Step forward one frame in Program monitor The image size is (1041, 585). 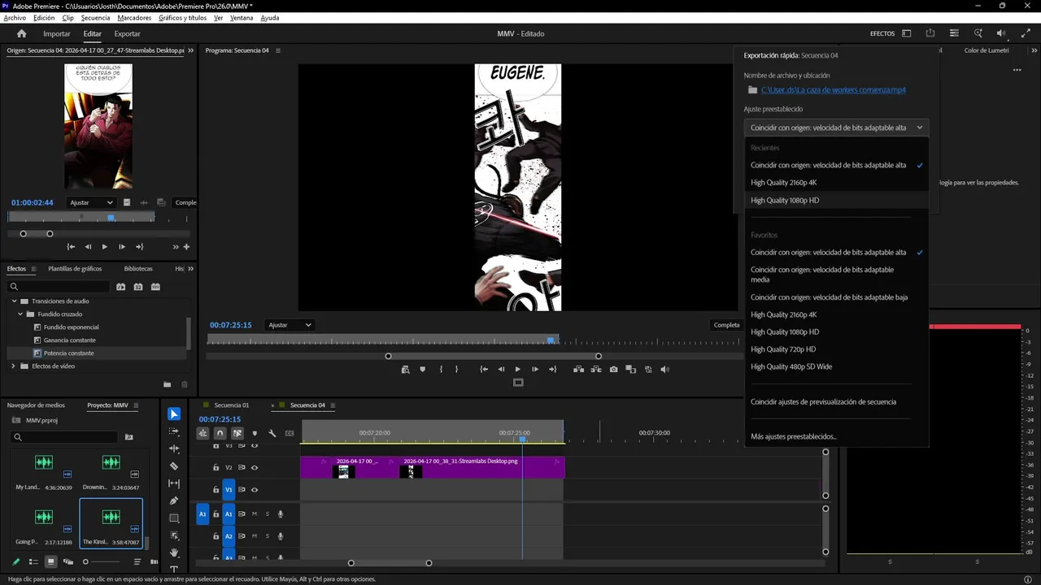(x=534, y=370)
